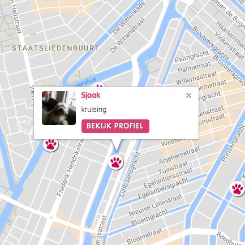Click the De Wittenkade label
Viewport: 245px width, 245px height.
click(x=129, y=18)
